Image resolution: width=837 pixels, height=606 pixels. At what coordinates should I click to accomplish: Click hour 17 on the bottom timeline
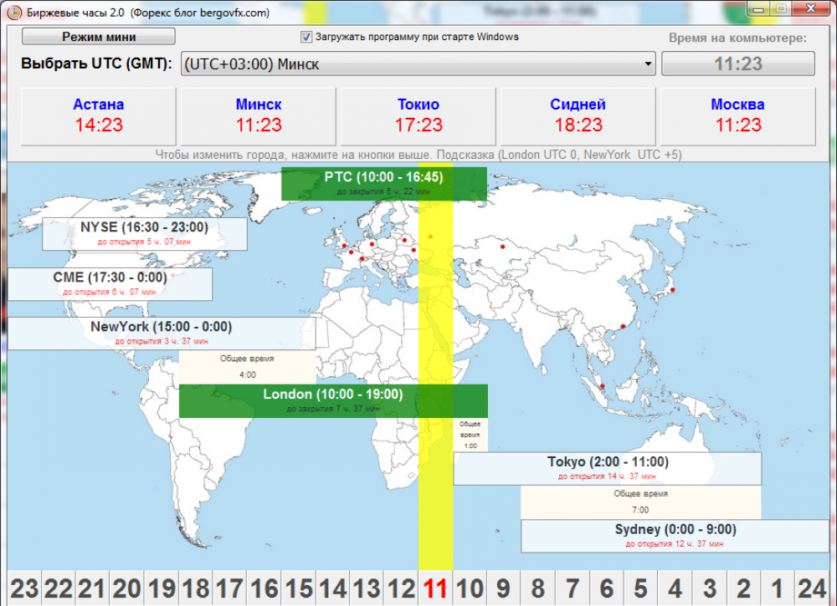pos(230,588)
